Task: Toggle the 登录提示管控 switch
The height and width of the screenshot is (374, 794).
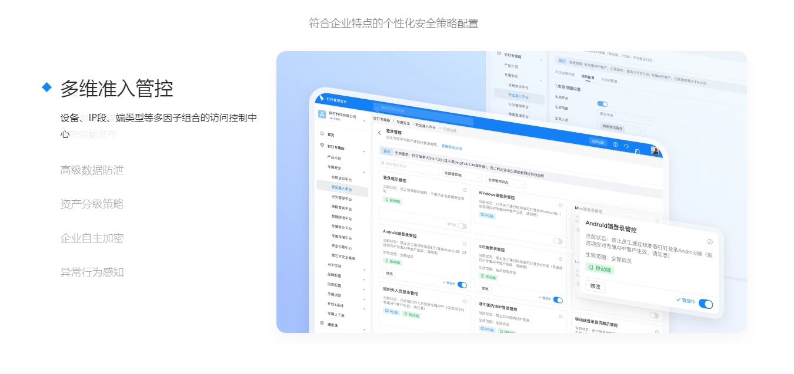Action: tap(462, 226)
